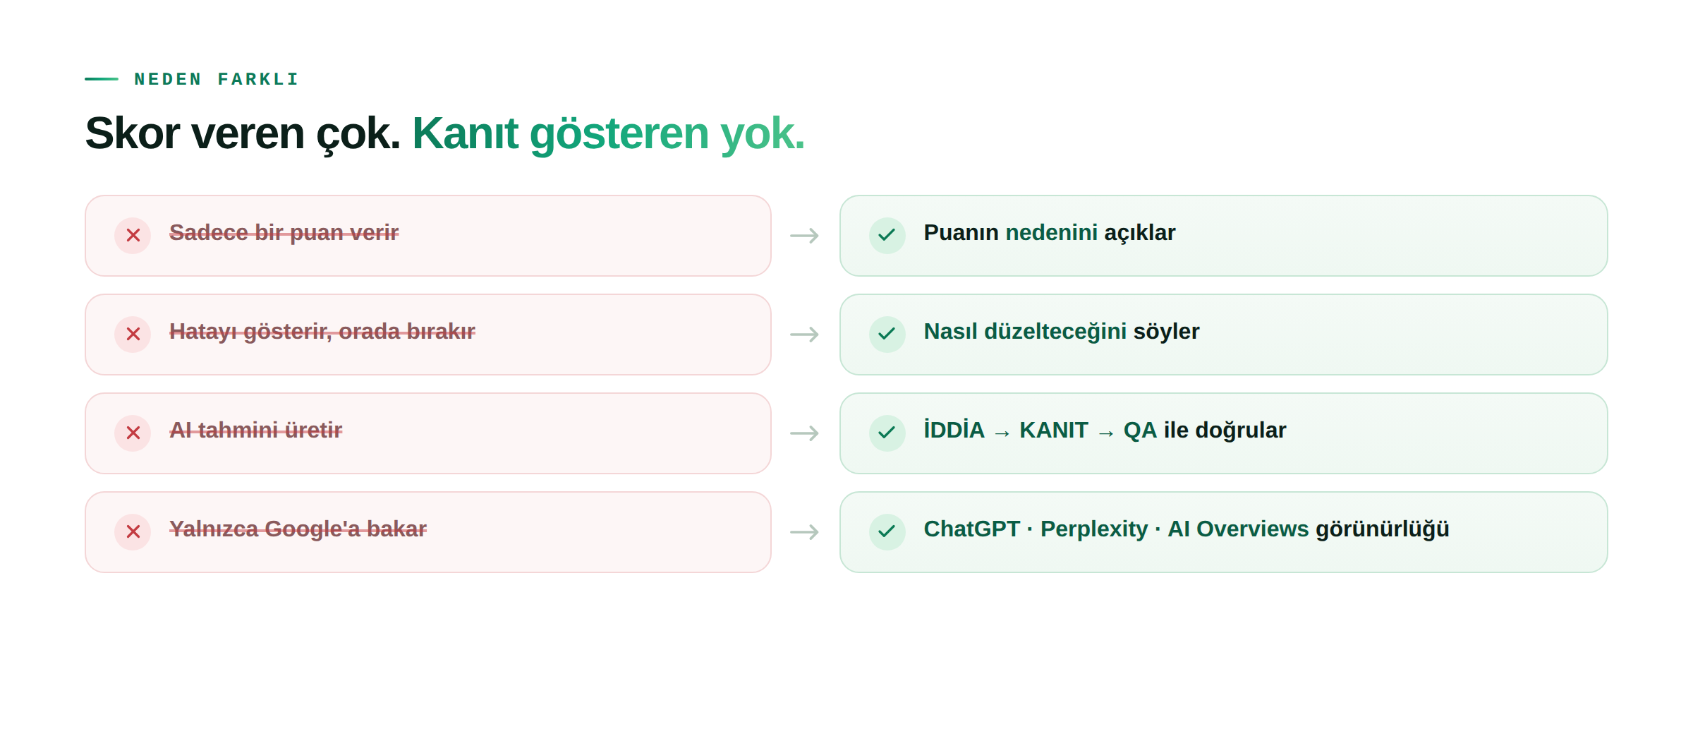This screenshot has height=734, width=1693.
Task: Click the arrow after 'AI tahmini üretir' card
Action: [x=805, y=433]
